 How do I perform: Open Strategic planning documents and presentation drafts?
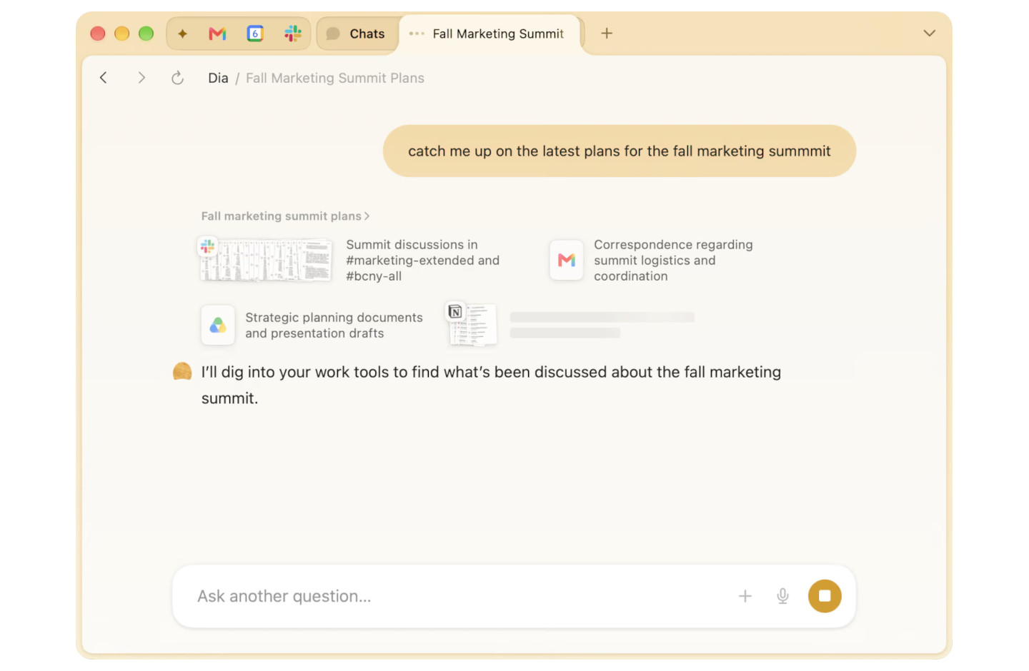[334, 326]
